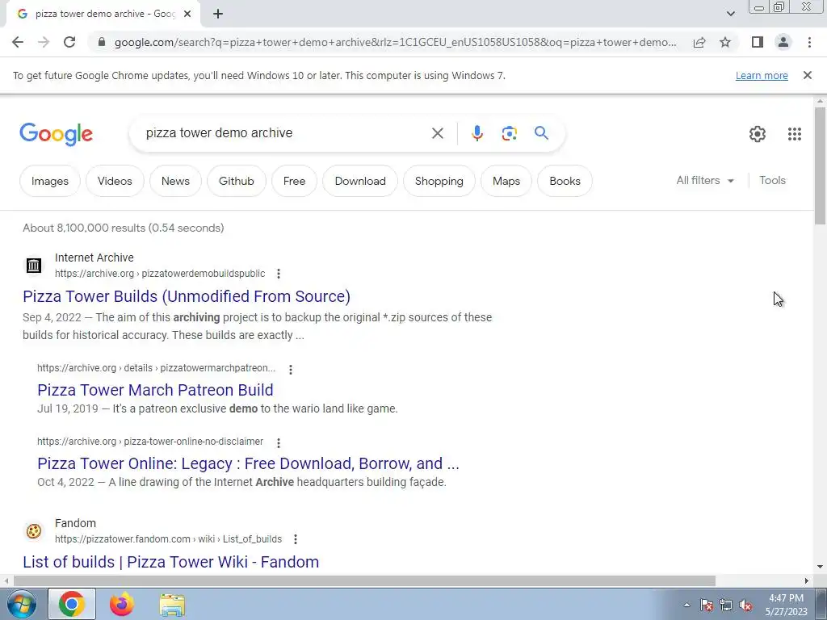The height and width of the screenshot is (620, 827).
Task: Start voice search with microphone icon
Action: [476, 133]
